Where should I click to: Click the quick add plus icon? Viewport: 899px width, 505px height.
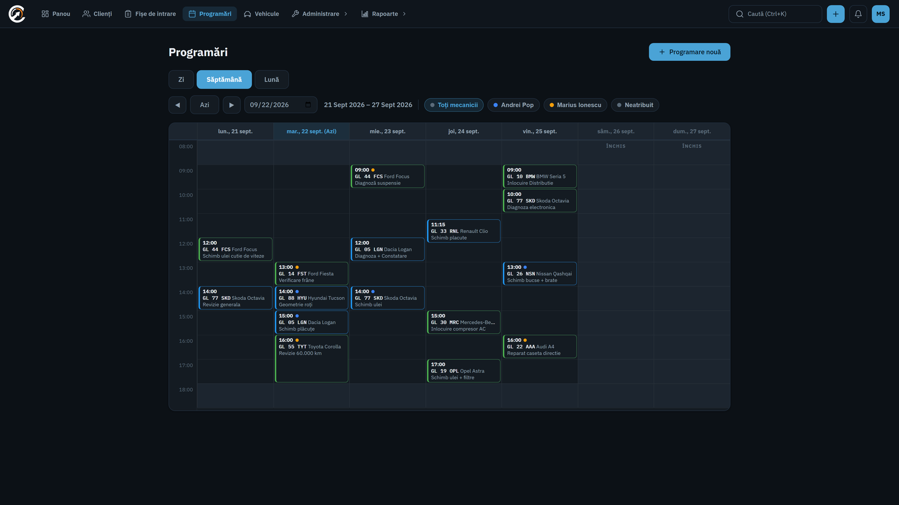pos(836,14)
